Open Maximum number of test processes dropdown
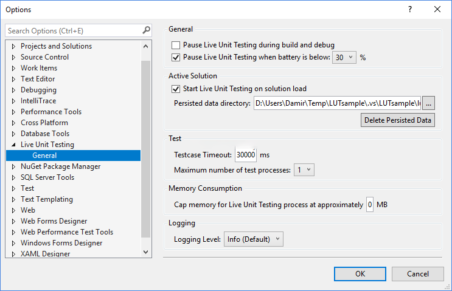 [x=304, y=170]
